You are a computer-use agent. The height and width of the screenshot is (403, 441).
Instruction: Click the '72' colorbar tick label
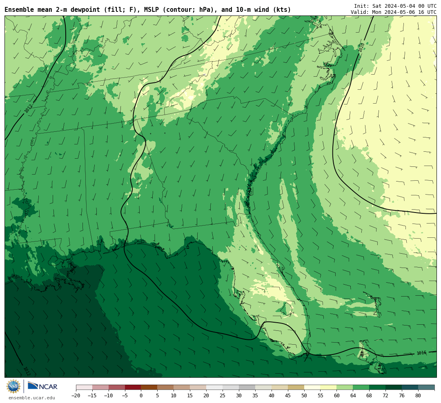click(385, 396)
